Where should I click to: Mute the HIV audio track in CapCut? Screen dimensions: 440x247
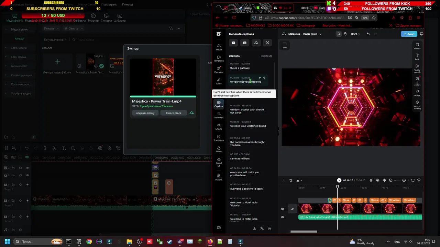coord(283,217)
